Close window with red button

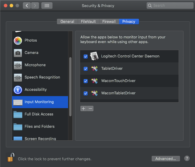(6, 6)
